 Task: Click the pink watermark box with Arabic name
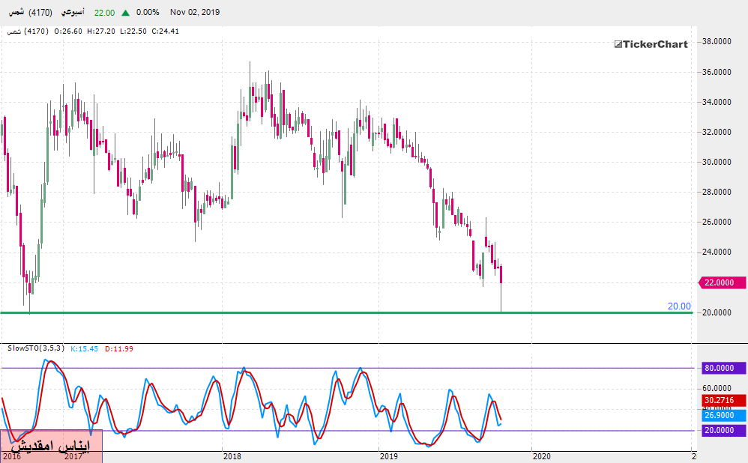click(x=51, y=447)
